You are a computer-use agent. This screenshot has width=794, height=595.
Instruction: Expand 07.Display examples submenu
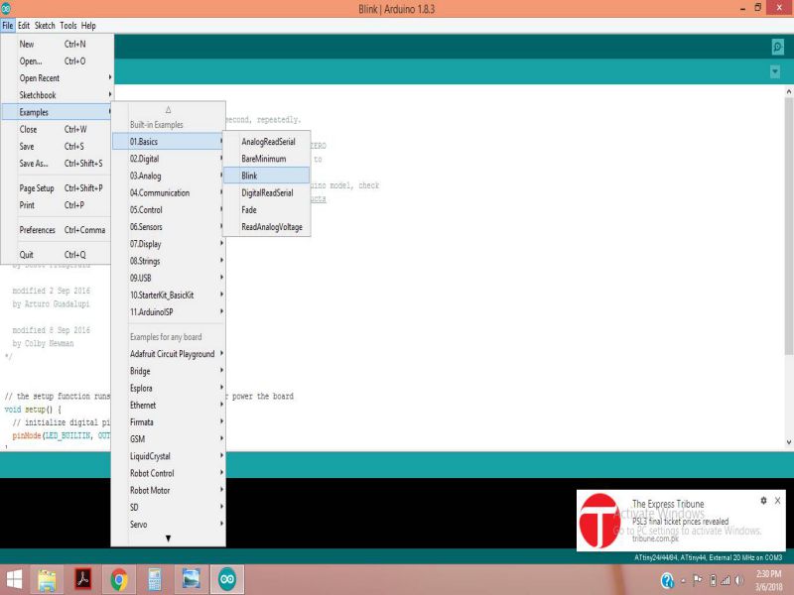click(x=168, y=244)
